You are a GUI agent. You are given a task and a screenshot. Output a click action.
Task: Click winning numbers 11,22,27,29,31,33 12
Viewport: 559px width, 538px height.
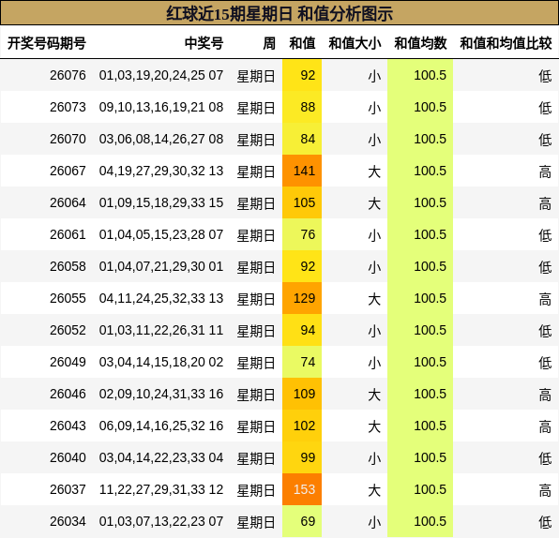tap(161, 489)
